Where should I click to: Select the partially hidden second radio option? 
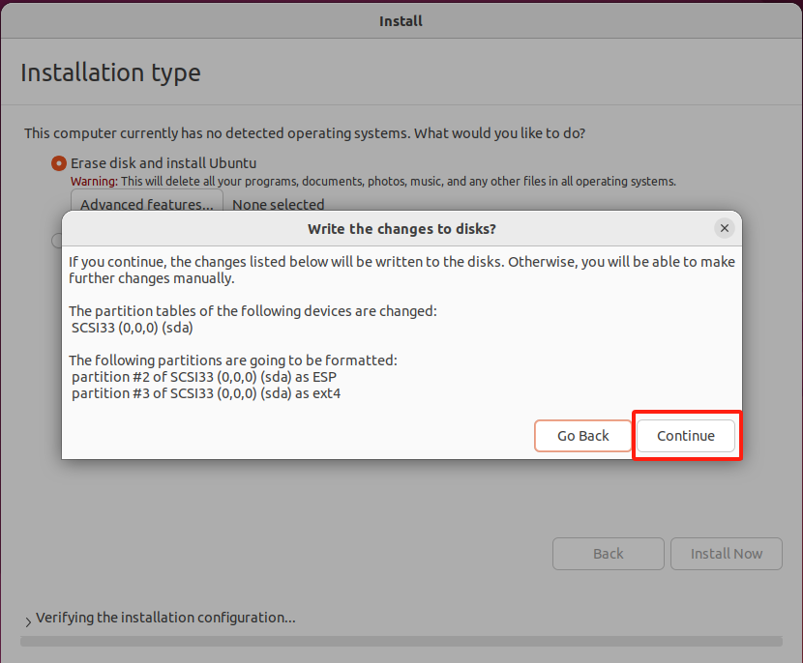[x=58, y=240]
